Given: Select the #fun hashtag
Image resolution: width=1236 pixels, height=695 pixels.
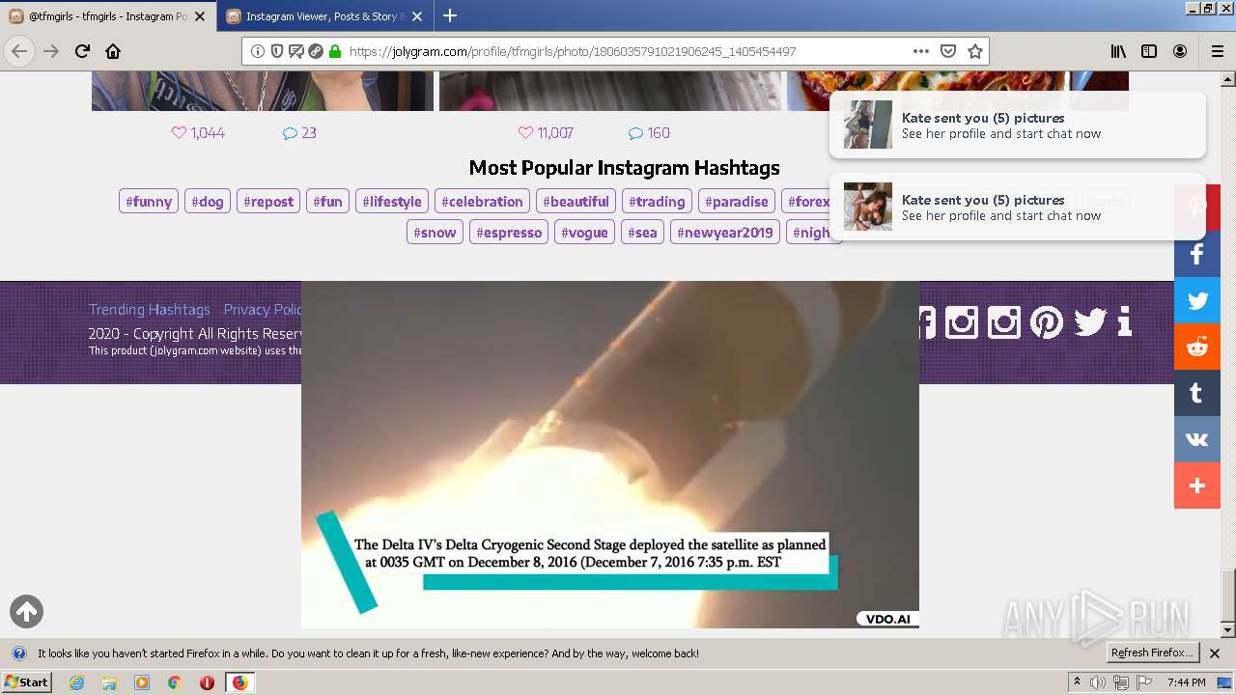Looking at the screenshot, I should coord(328,202).
